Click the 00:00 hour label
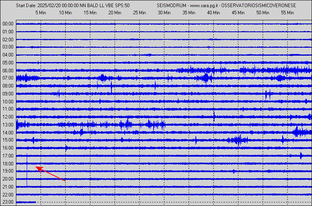Screen dimensions: 312x206 pos(8,24)
